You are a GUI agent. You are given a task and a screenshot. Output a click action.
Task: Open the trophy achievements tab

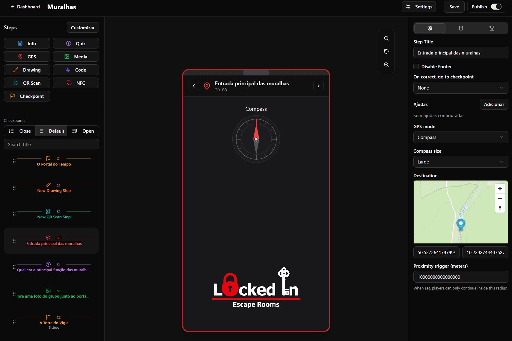tap(492, 28)
